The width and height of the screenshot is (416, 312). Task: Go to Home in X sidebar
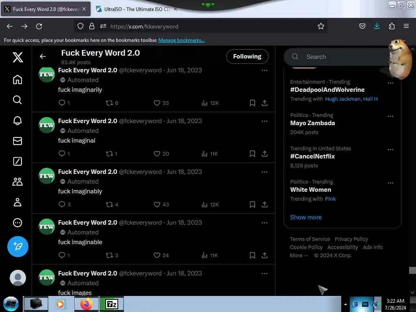[17, 79]
